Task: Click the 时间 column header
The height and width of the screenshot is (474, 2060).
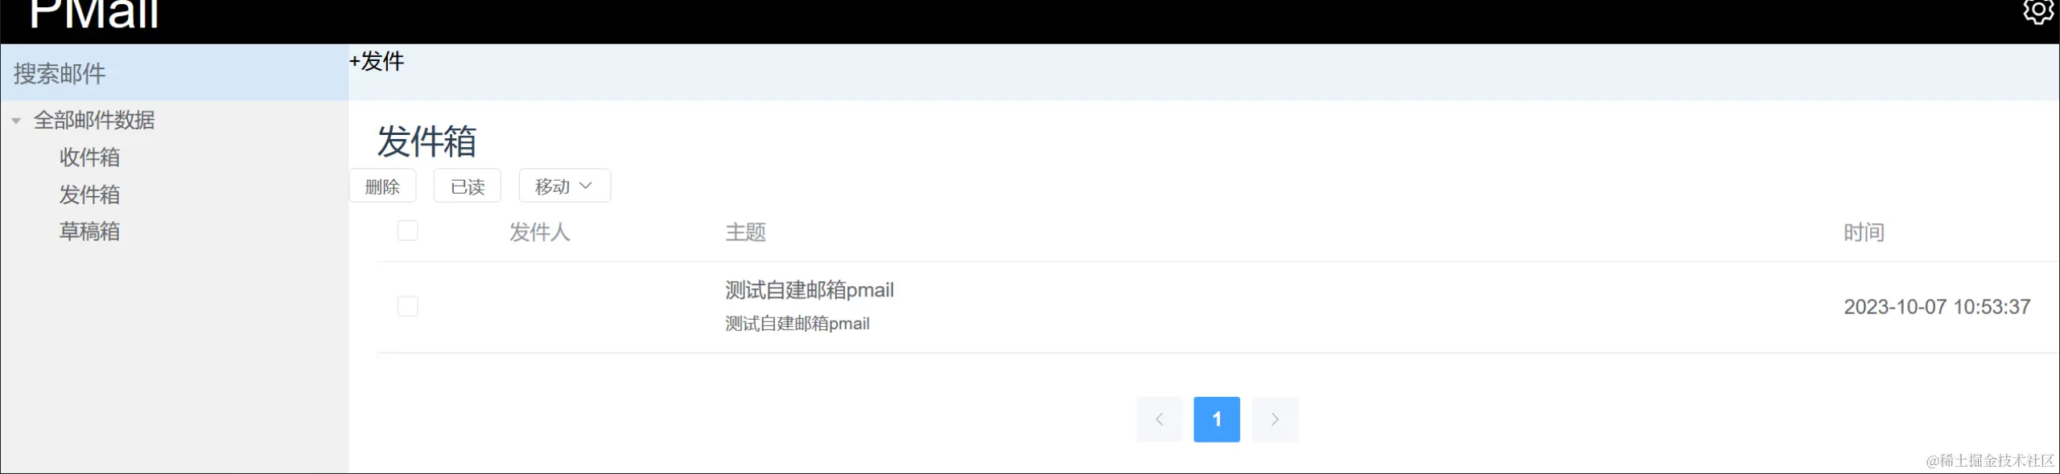Action: point(1864,232)
